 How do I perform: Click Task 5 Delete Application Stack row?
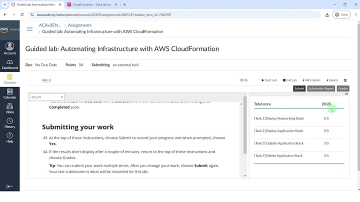[299, 155]
